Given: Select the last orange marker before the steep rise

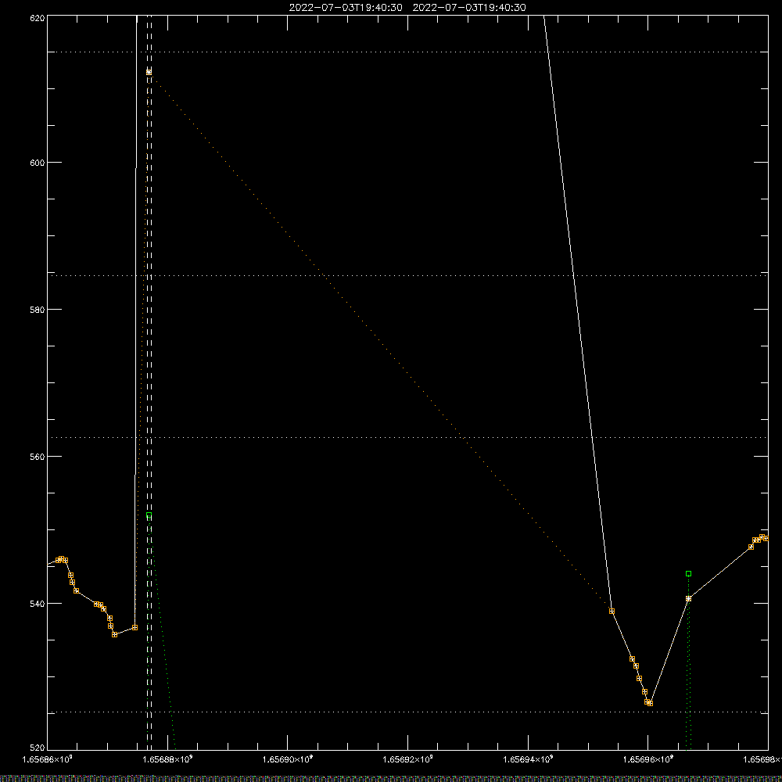Looking at the screenshot, I should tap(135, 627).
